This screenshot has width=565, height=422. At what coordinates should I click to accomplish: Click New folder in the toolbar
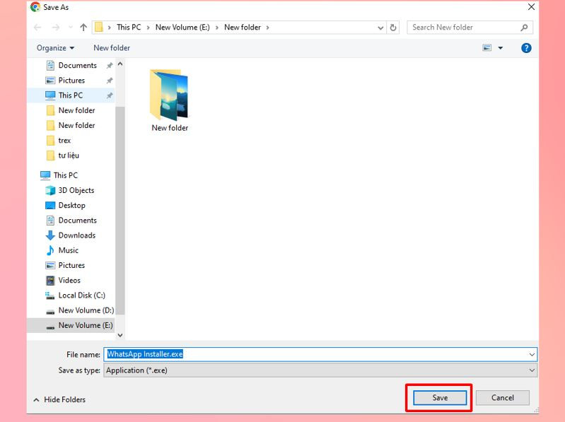112,48
